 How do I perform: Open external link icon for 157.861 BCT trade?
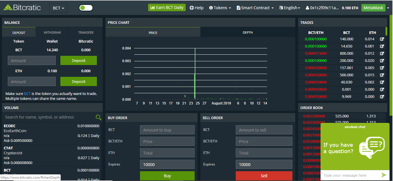[382, 68]
